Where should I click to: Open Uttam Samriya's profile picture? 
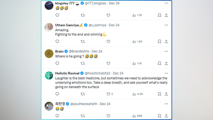49,27
